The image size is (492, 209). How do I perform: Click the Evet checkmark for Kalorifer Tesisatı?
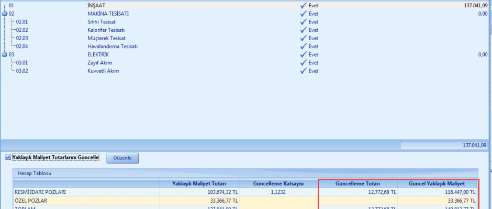(x=303, y=30)
